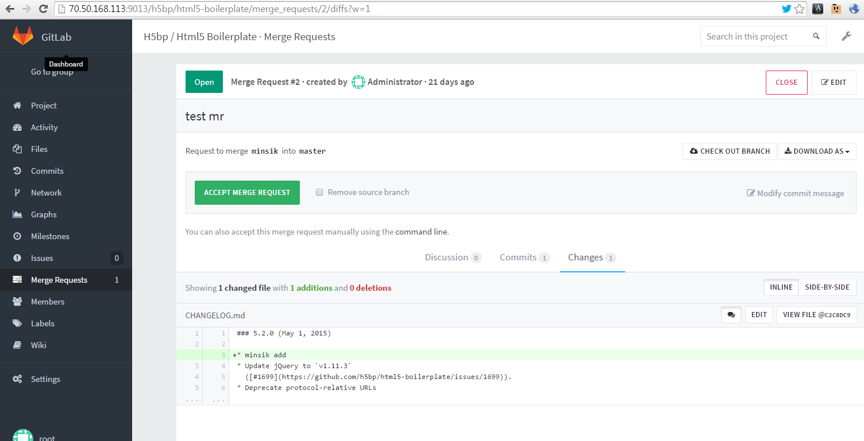Screen dimensions: 864x441
Task: Click the wrench icon near the search box
Action: point(846,36)
